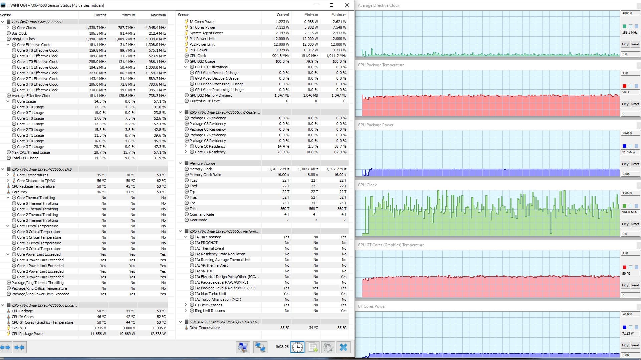Expand the GT Limit Reasons row
This screenshot has height=360, width=641.
[x=186, y=305]
